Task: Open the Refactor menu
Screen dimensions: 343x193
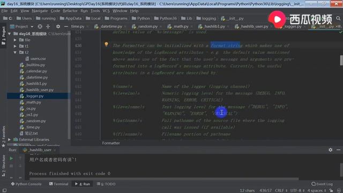Action: (x=70, y=11)
